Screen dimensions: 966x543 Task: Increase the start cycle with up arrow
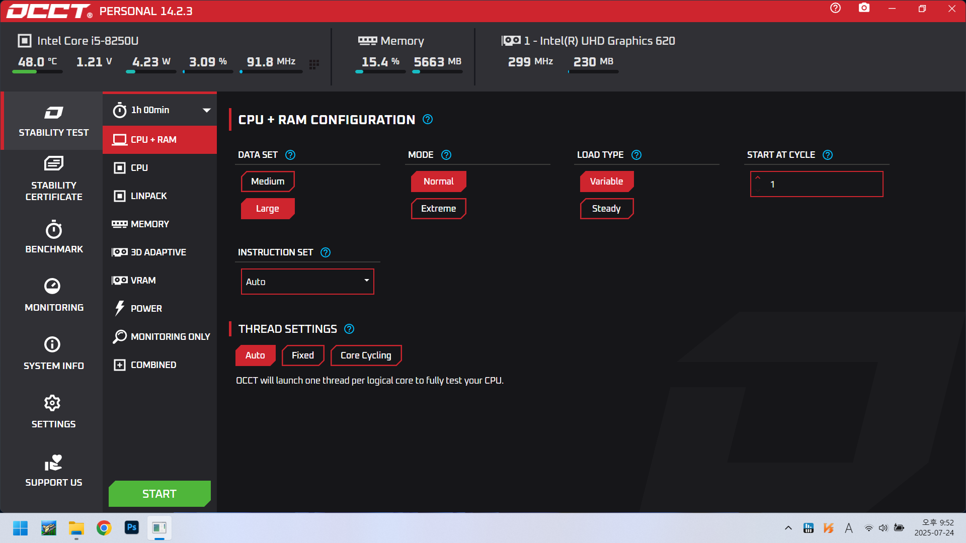[x=758, y=178]
